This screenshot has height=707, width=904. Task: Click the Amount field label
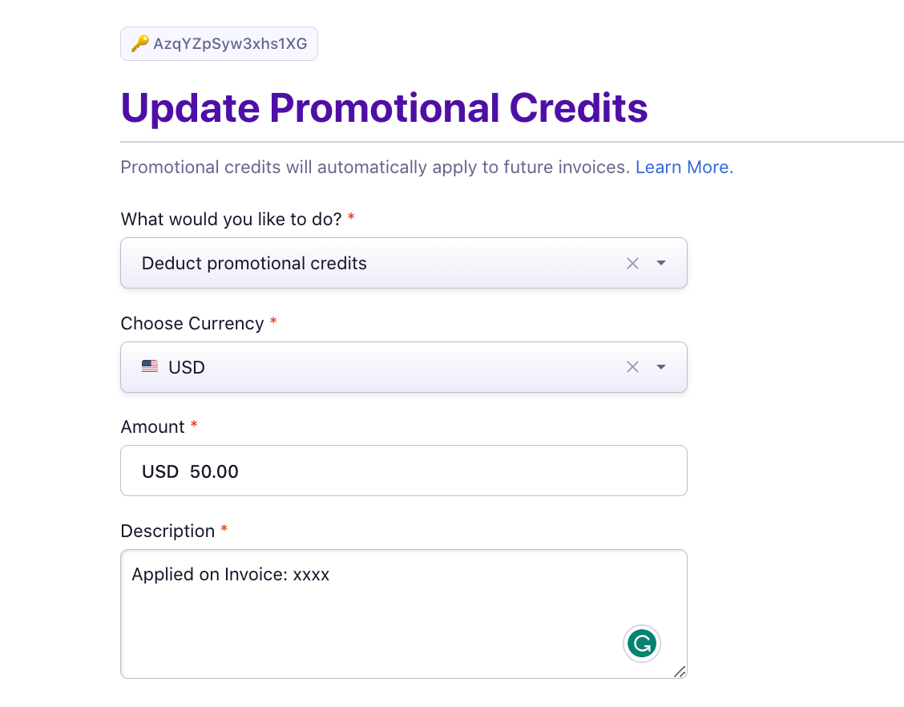[x=153, y=426]
